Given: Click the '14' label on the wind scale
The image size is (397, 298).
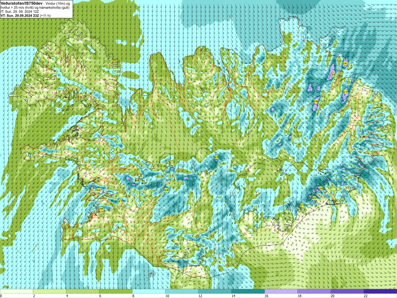Looking at the screenshot, I should point(233,296).
